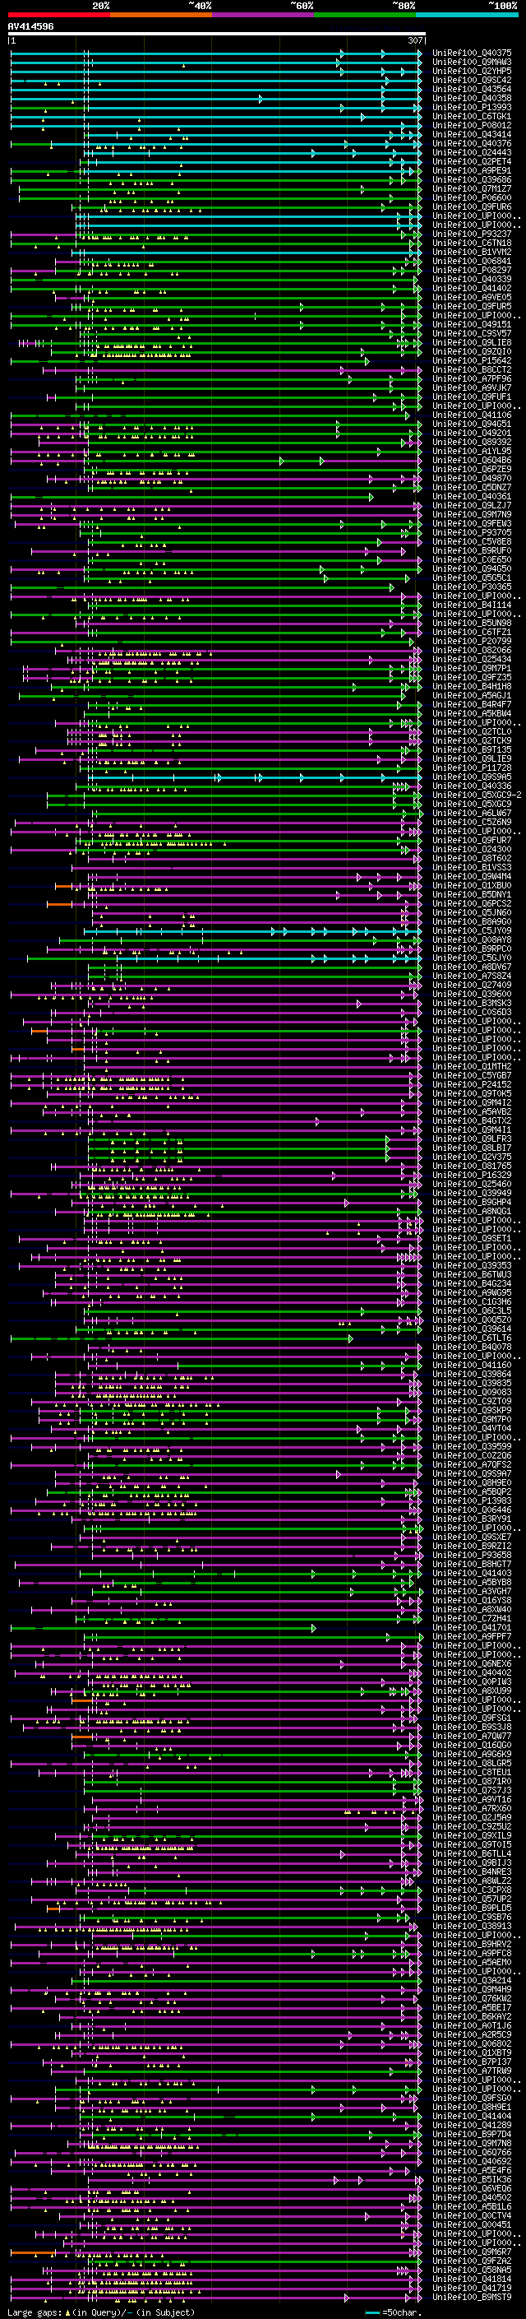Click the UniRef100_O82066 identifier
Viewport: 526px width, 2319px height.
[x=472, y=650]
